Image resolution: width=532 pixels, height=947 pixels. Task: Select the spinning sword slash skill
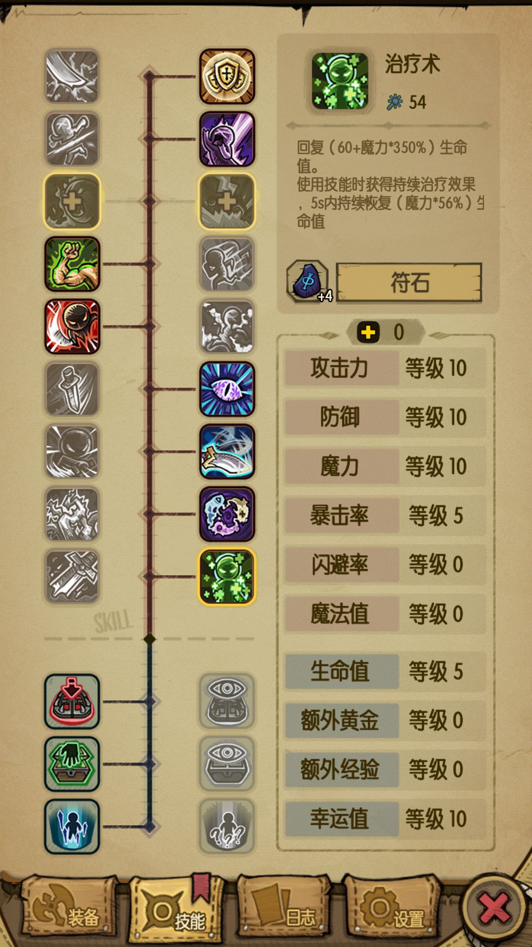(227, 452)
